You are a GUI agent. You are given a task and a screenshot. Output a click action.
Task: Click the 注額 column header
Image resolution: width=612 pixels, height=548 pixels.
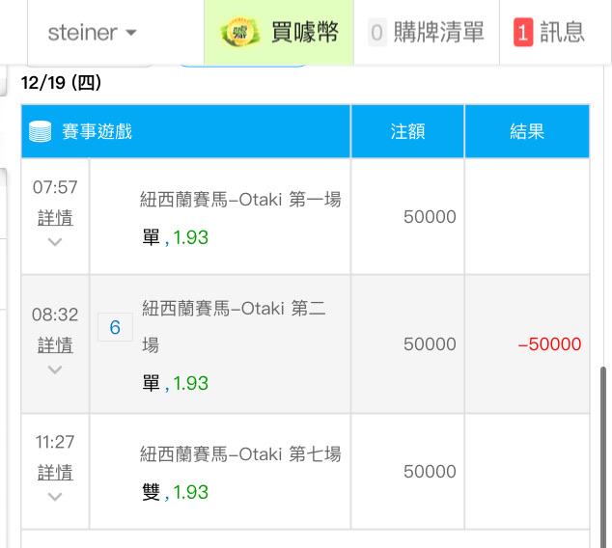click(x=407, y=131)
